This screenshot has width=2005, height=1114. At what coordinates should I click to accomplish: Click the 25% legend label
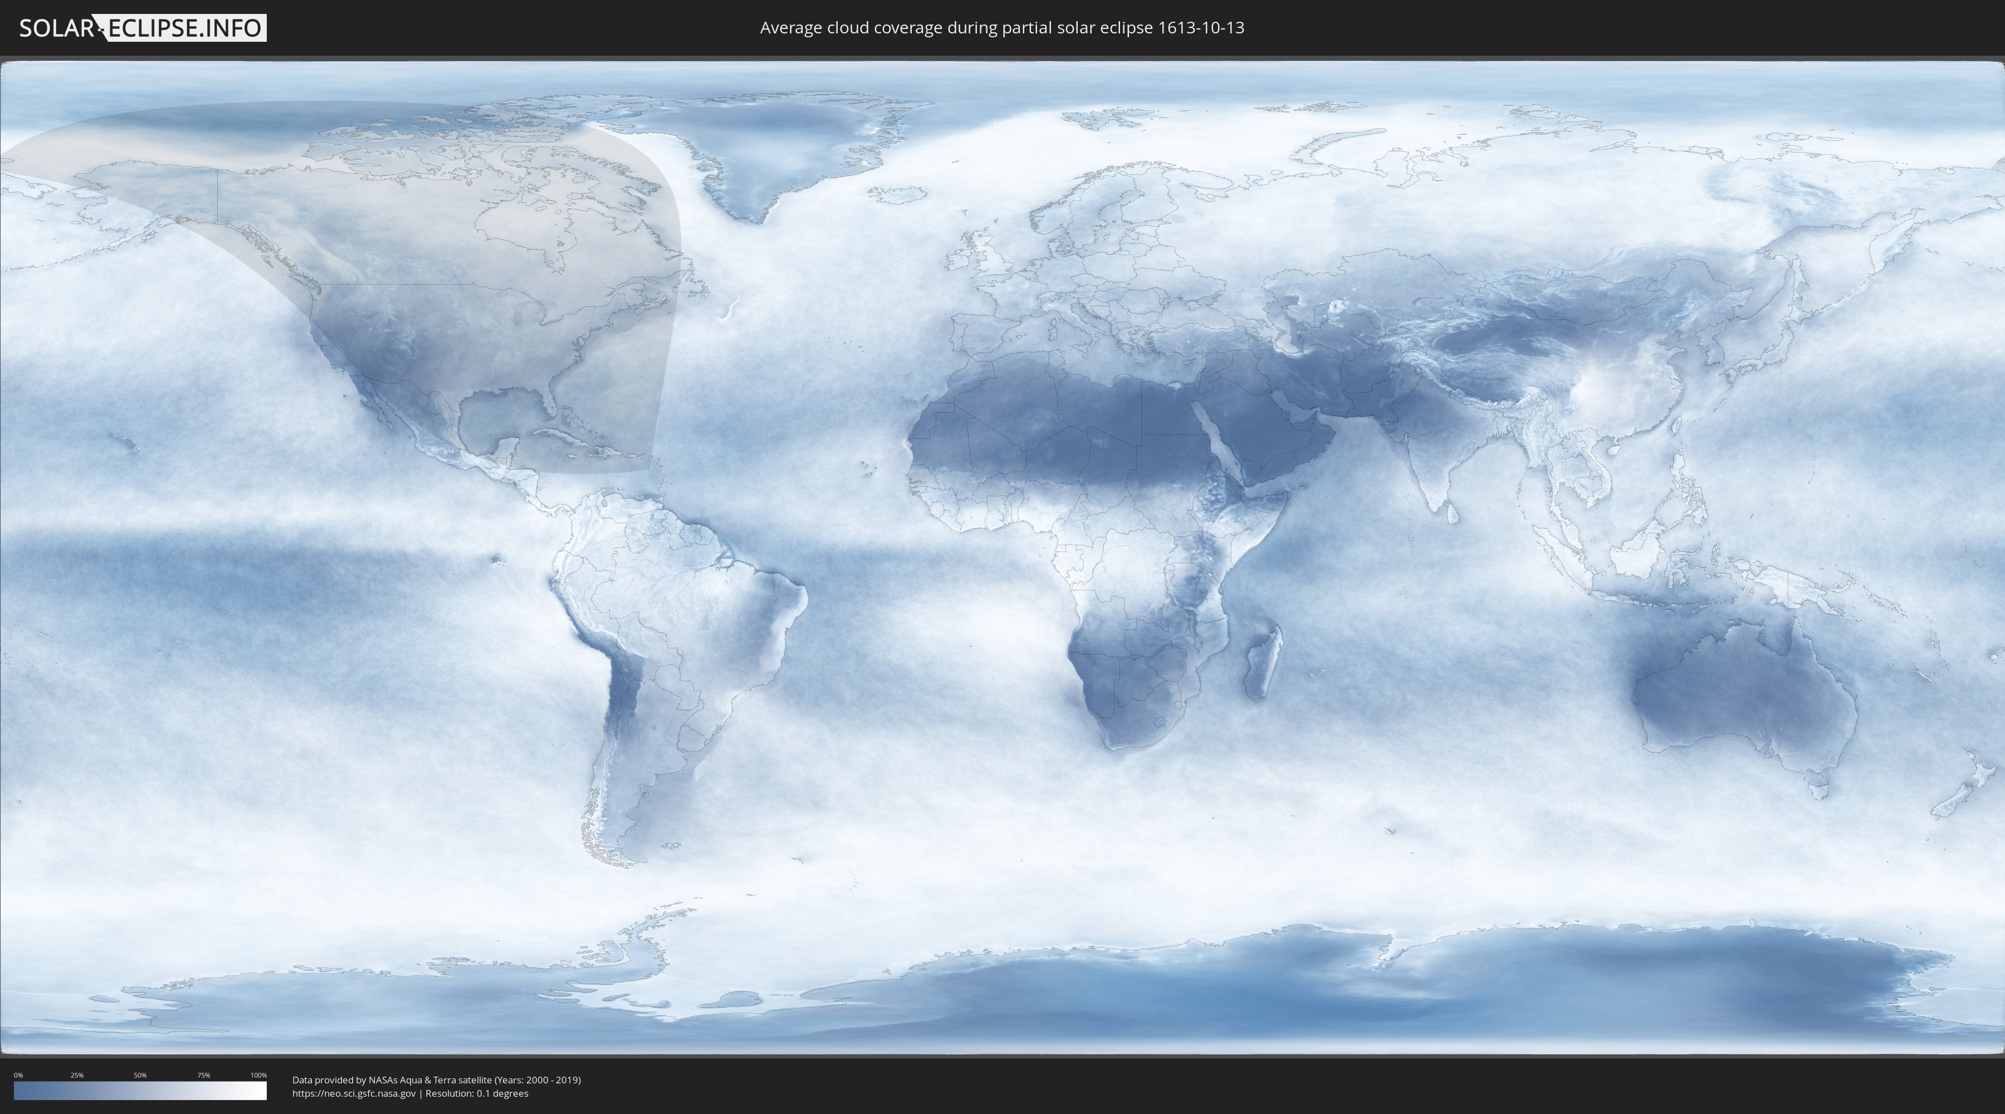tap(77, 1075)
